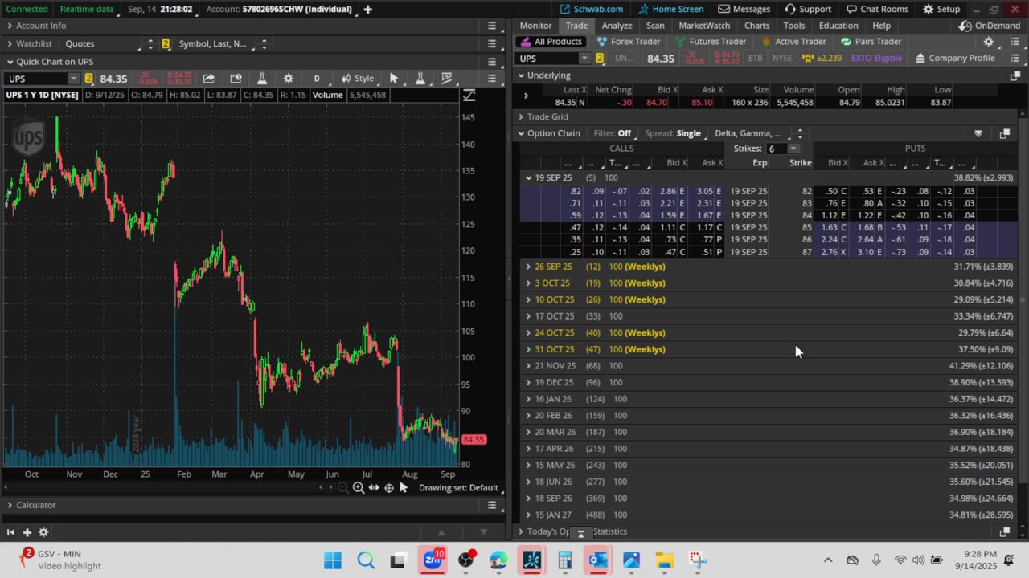Viewport: 1029px width, 578px height.
Task: Add an account tab with plus icon
Action: [367, 9]
